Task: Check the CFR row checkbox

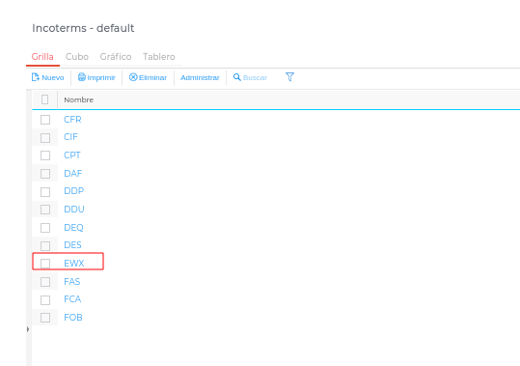Action: [x=45, y=120]
